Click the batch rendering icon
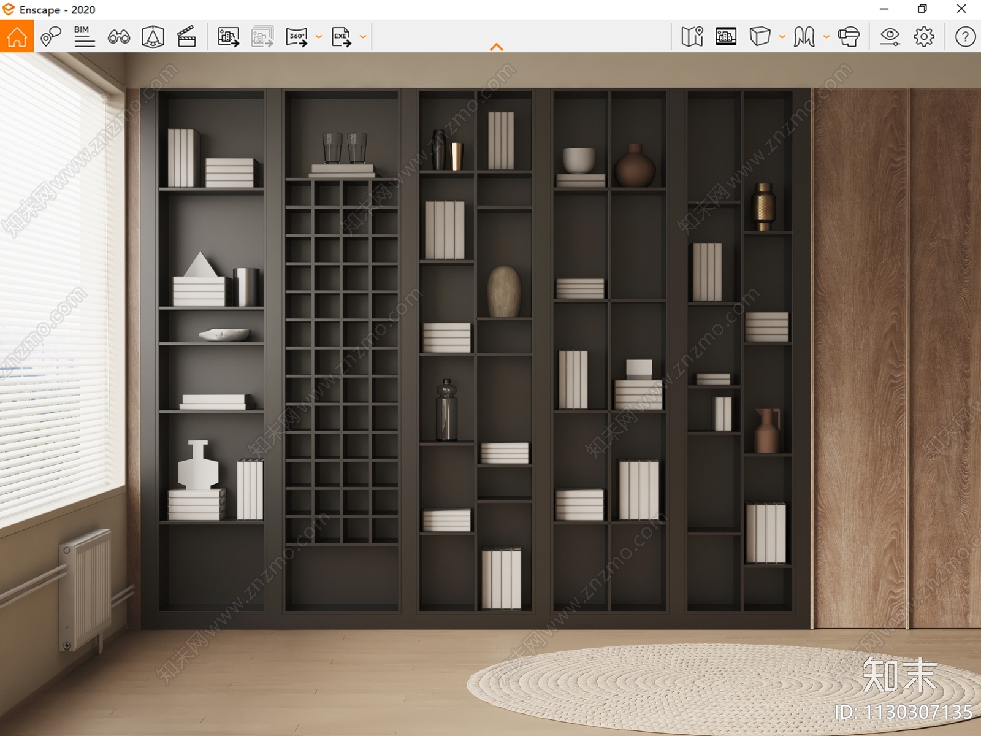The height and width of the screenshot is (736, 981). click(262, 37)
